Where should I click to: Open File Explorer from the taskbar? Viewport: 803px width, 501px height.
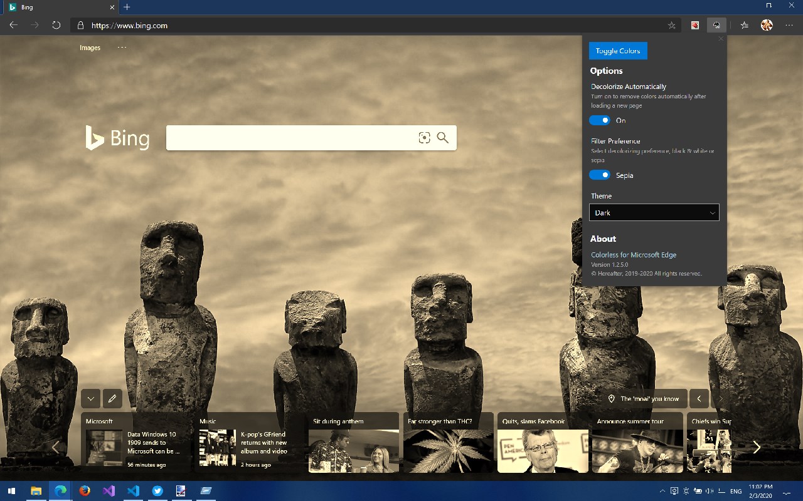36,491
